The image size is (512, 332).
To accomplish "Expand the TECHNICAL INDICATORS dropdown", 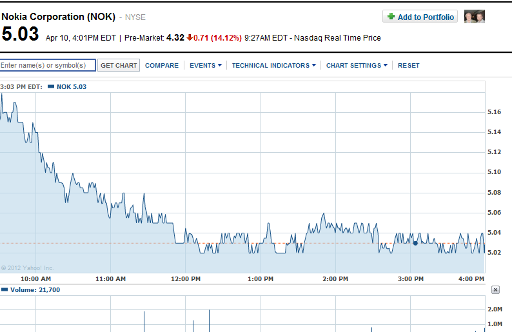I will point(274,65).
